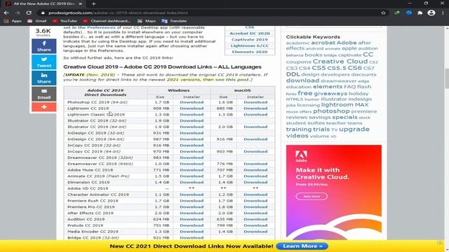Viewport: 449px width, 252px height.
Task: Download Character Animator CC 2019 Windows installer
Action: [x=192, y=195]
